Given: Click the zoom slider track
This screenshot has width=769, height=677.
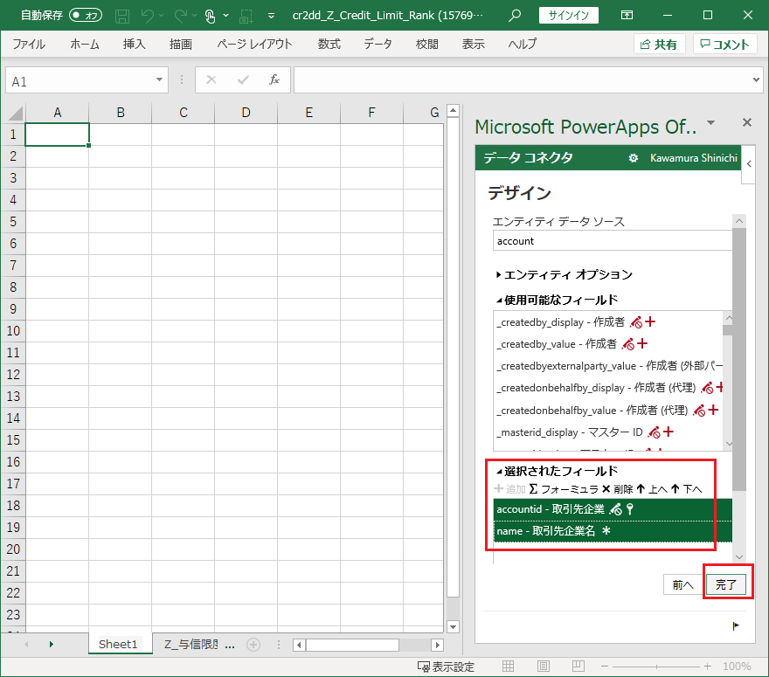Looking at the screenshot, I should pyautogui.click(x=656, y=667).
